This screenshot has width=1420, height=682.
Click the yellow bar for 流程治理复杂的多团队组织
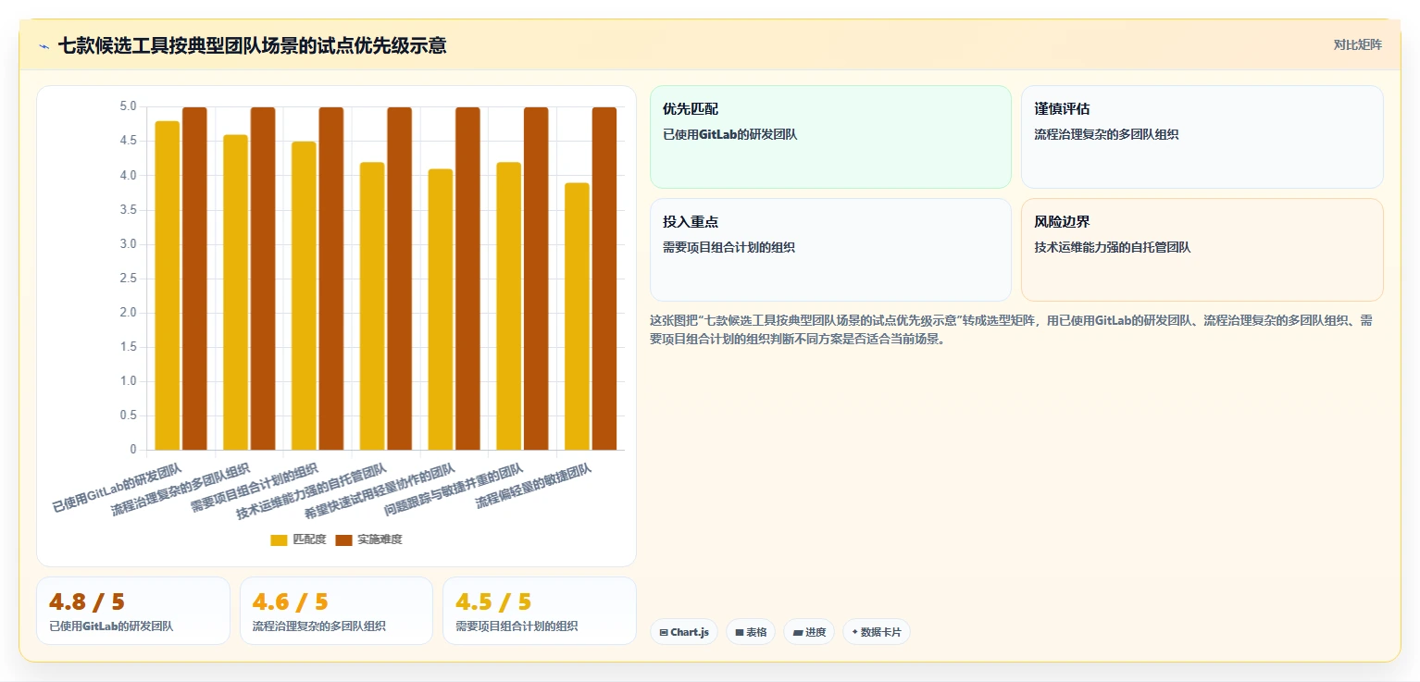(x=236, y=292)
